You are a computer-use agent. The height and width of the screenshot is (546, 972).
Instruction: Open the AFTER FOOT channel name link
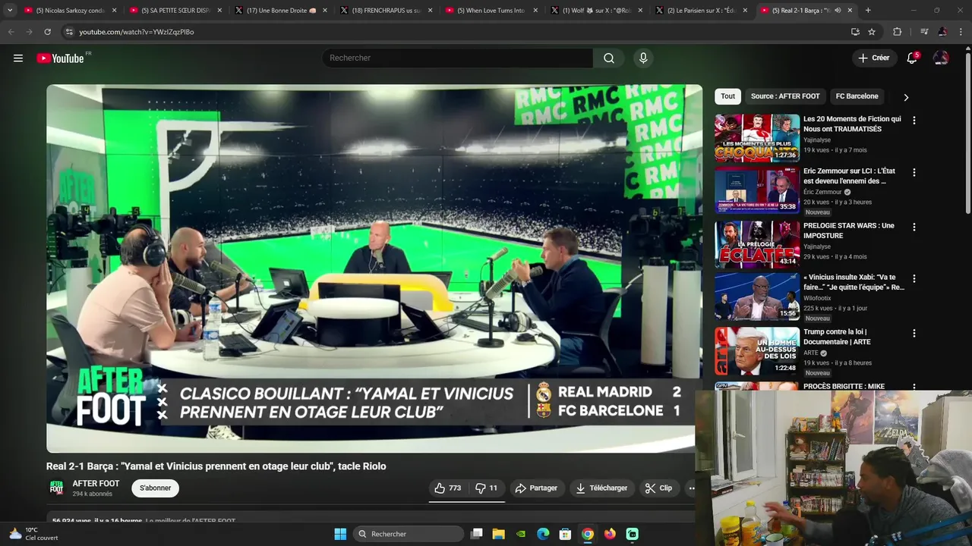96,484
